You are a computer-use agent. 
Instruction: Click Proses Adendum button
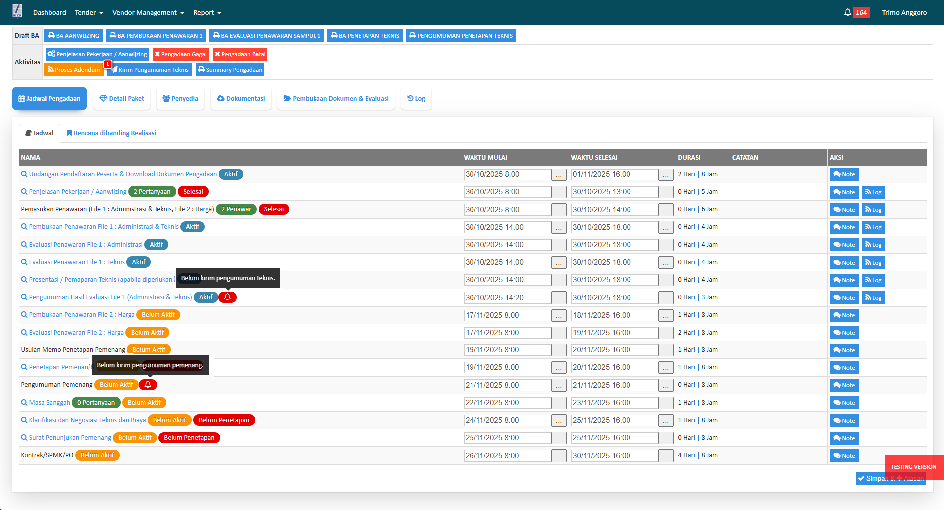point(74,70)
